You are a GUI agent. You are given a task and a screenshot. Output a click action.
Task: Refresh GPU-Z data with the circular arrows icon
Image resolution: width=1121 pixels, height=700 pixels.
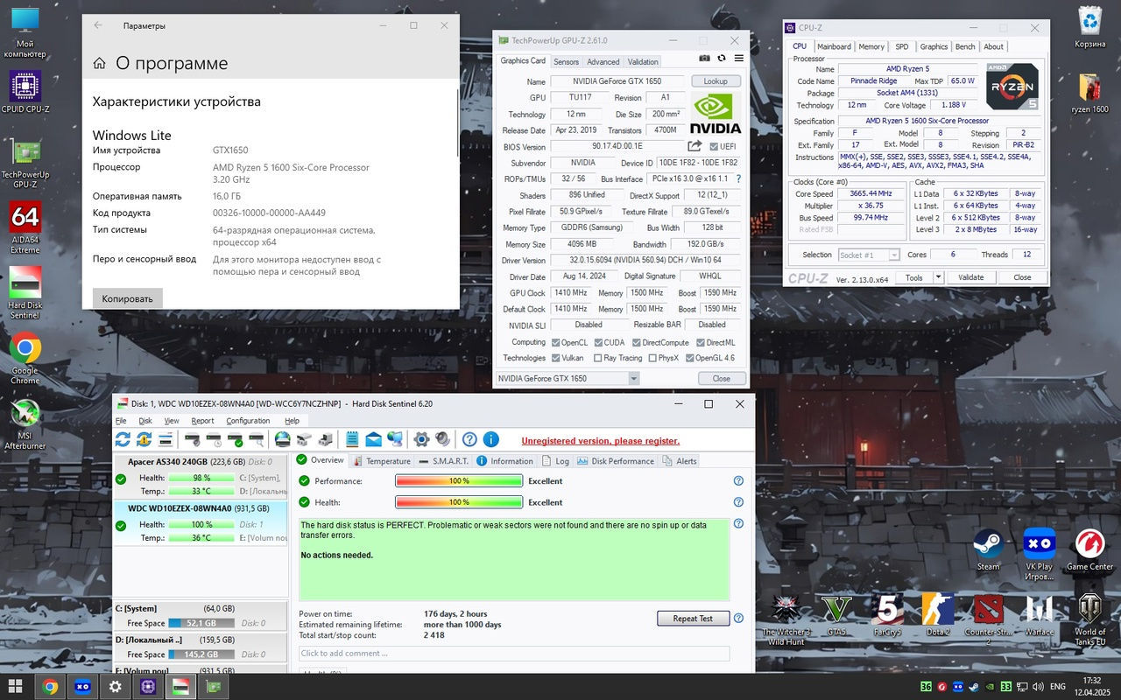click(x=722, y=58)
